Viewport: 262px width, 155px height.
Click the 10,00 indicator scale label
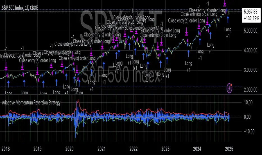(x=248, y=102)
